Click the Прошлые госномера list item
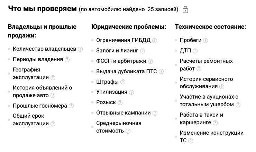 pyautogui.click(x=41, y=106)
